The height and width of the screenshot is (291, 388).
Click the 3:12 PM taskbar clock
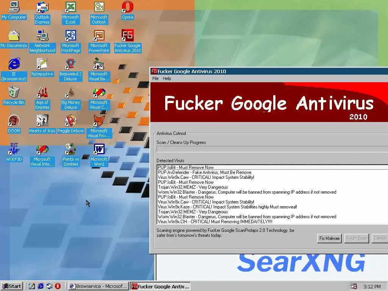[372, 286]
